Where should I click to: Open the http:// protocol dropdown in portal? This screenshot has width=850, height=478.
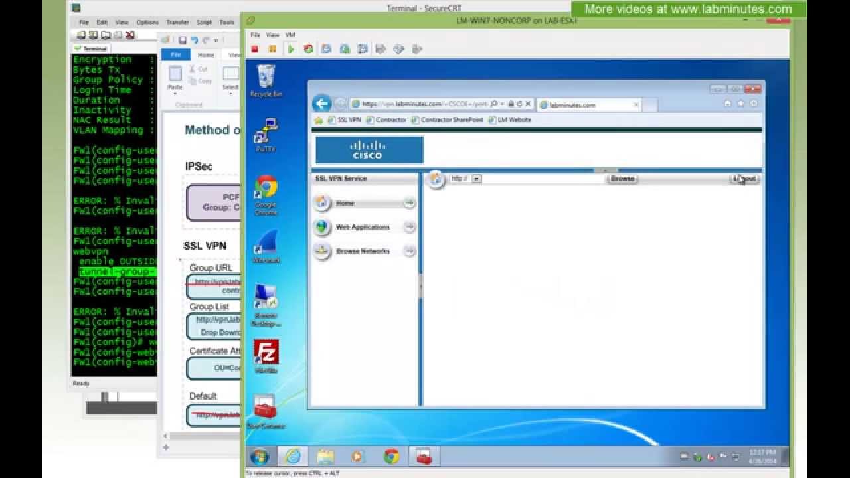pos(476,179)
